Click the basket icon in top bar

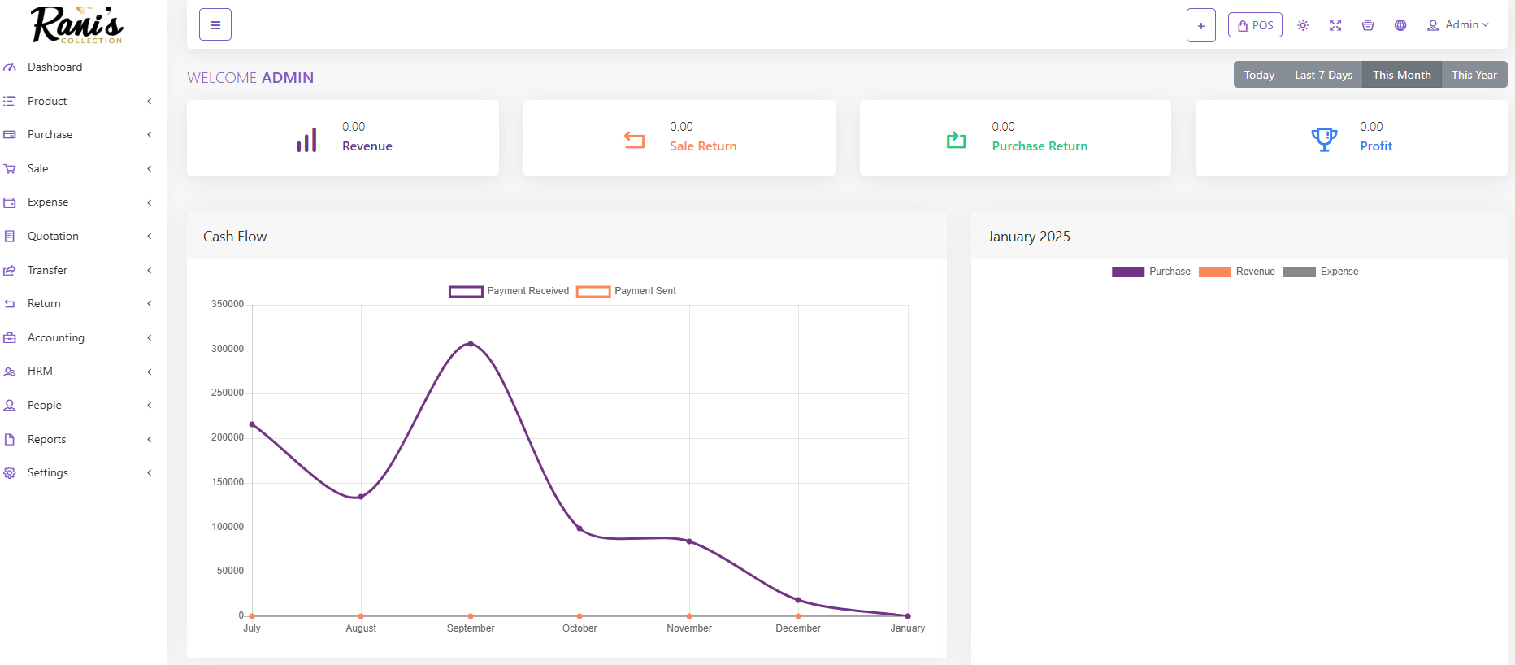tap(1368, 25)
